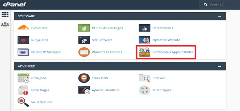Go to Apache Handlers link
Viewport: 240px width, 111px height.
point(105,90)
